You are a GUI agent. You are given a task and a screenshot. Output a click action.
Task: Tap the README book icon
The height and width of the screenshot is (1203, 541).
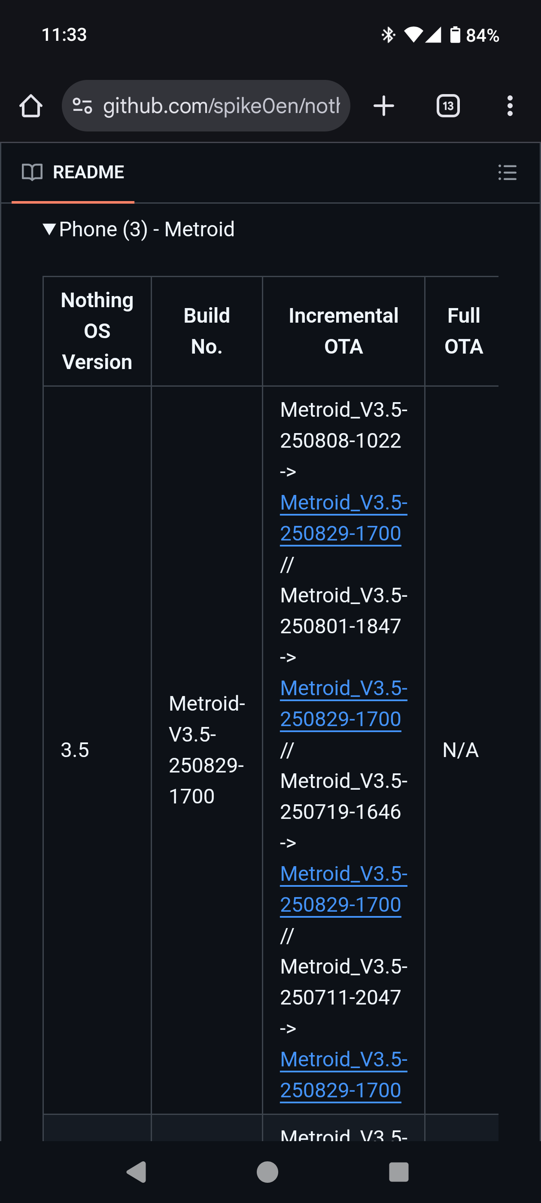[32, 172]
